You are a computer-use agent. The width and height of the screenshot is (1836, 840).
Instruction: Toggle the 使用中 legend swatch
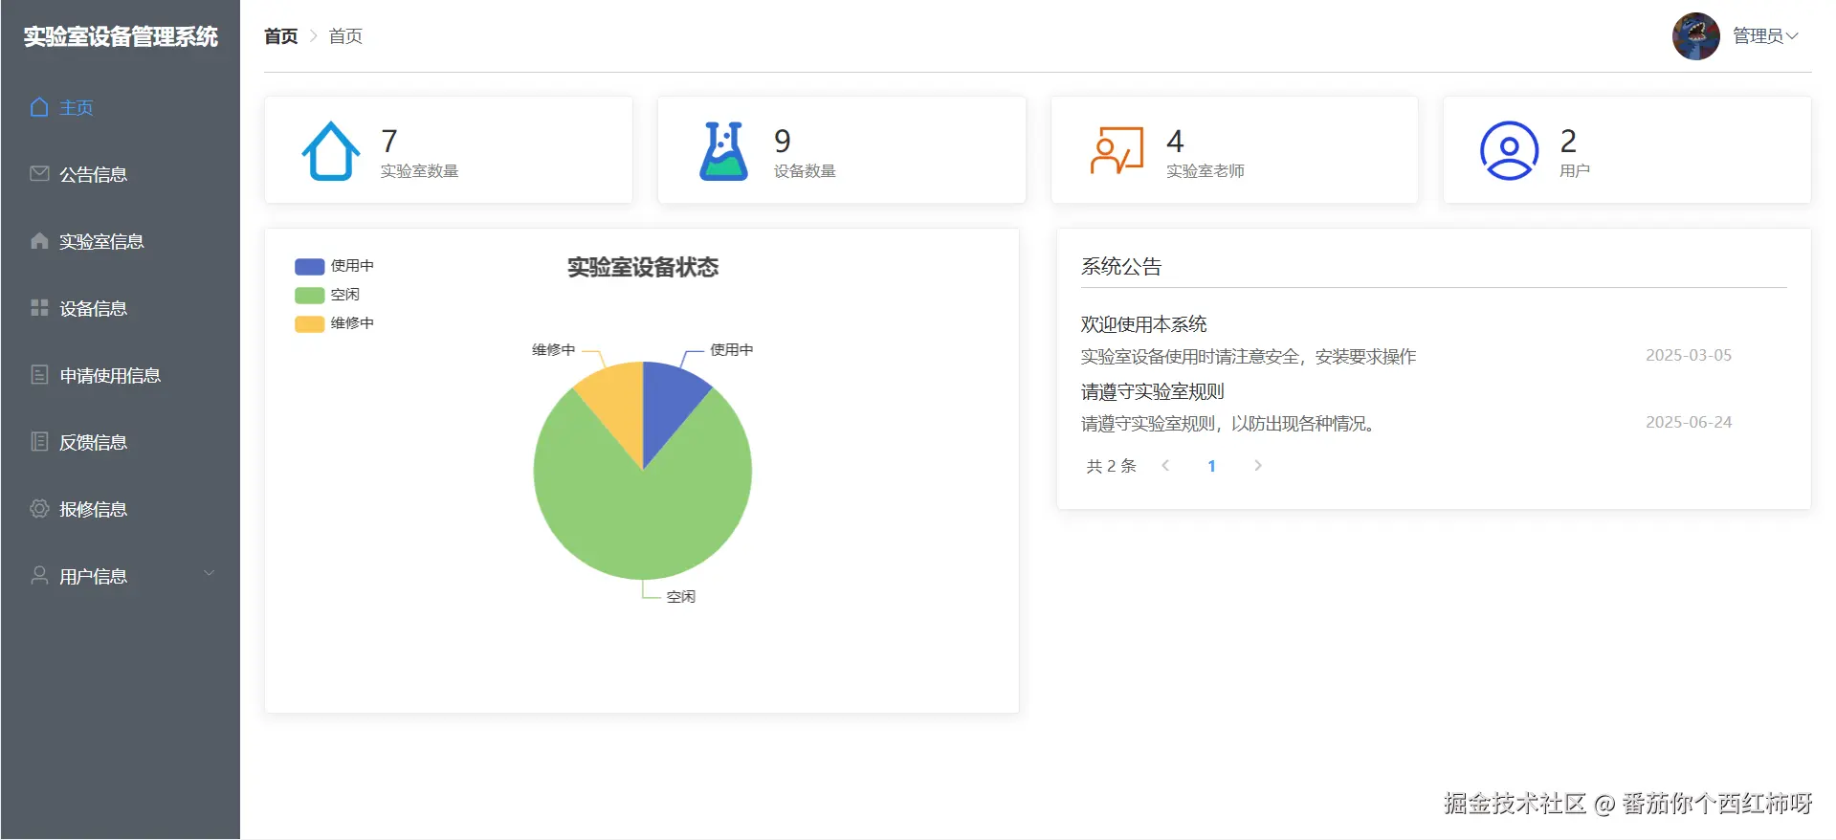[x=309, y=266]
